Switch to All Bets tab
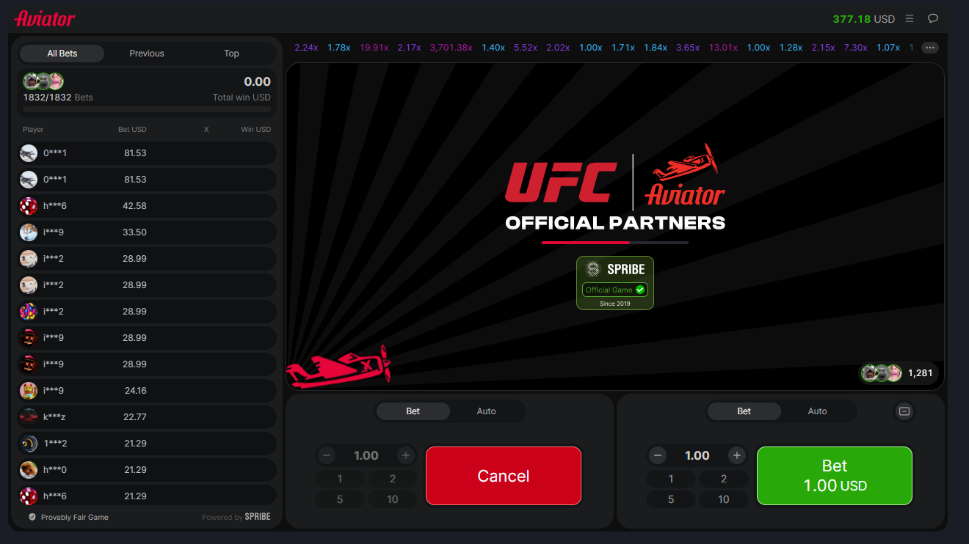This screenshot has width=969, height=544. [62, 54]
